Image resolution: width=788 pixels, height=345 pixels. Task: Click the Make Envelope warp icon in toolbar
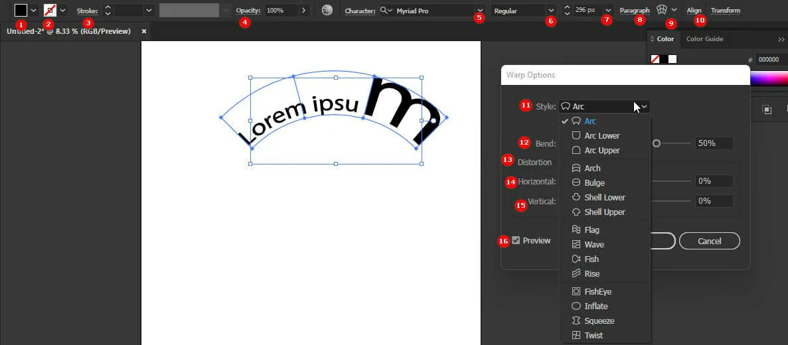[661, 11]
